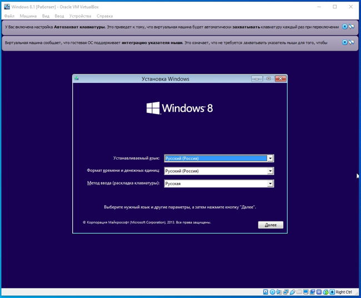The image size is (361, 298).
Task: Close the Windows Setup dialog
Action: click(280, 79)
